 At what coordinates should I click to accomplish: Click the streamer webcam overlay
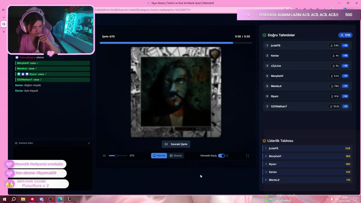tap(51, 30)
